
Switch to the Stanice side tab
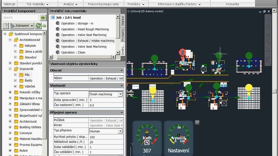pos(123,21)
